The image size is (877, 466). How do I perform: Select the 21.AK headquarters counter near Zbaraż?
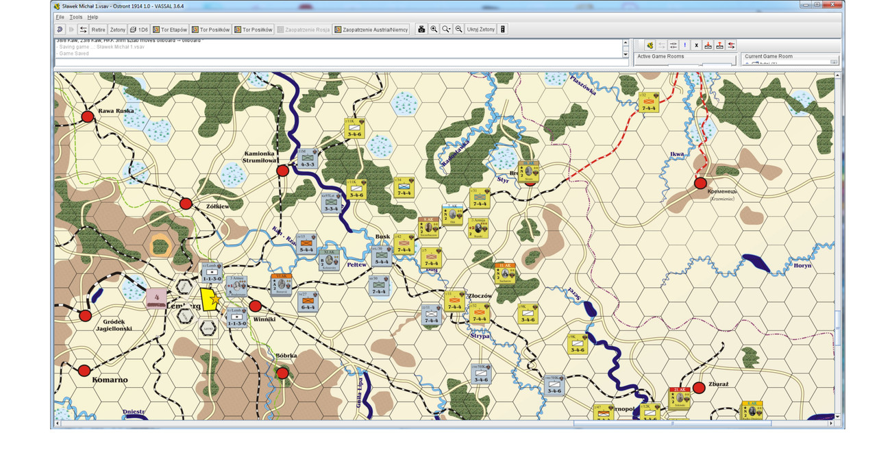click(680, 398)
